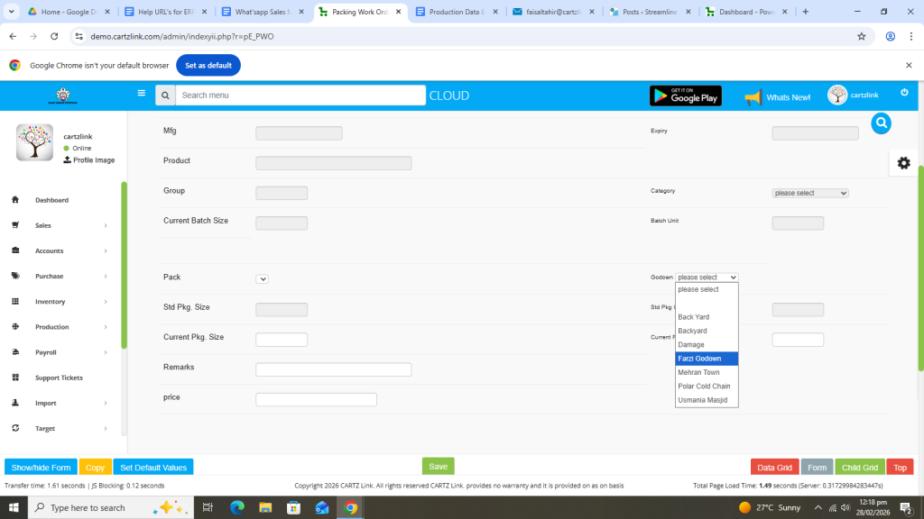Choose Polar Cold Chain godown option
Viewport: 924px width, 519px height.
[707, 387]
